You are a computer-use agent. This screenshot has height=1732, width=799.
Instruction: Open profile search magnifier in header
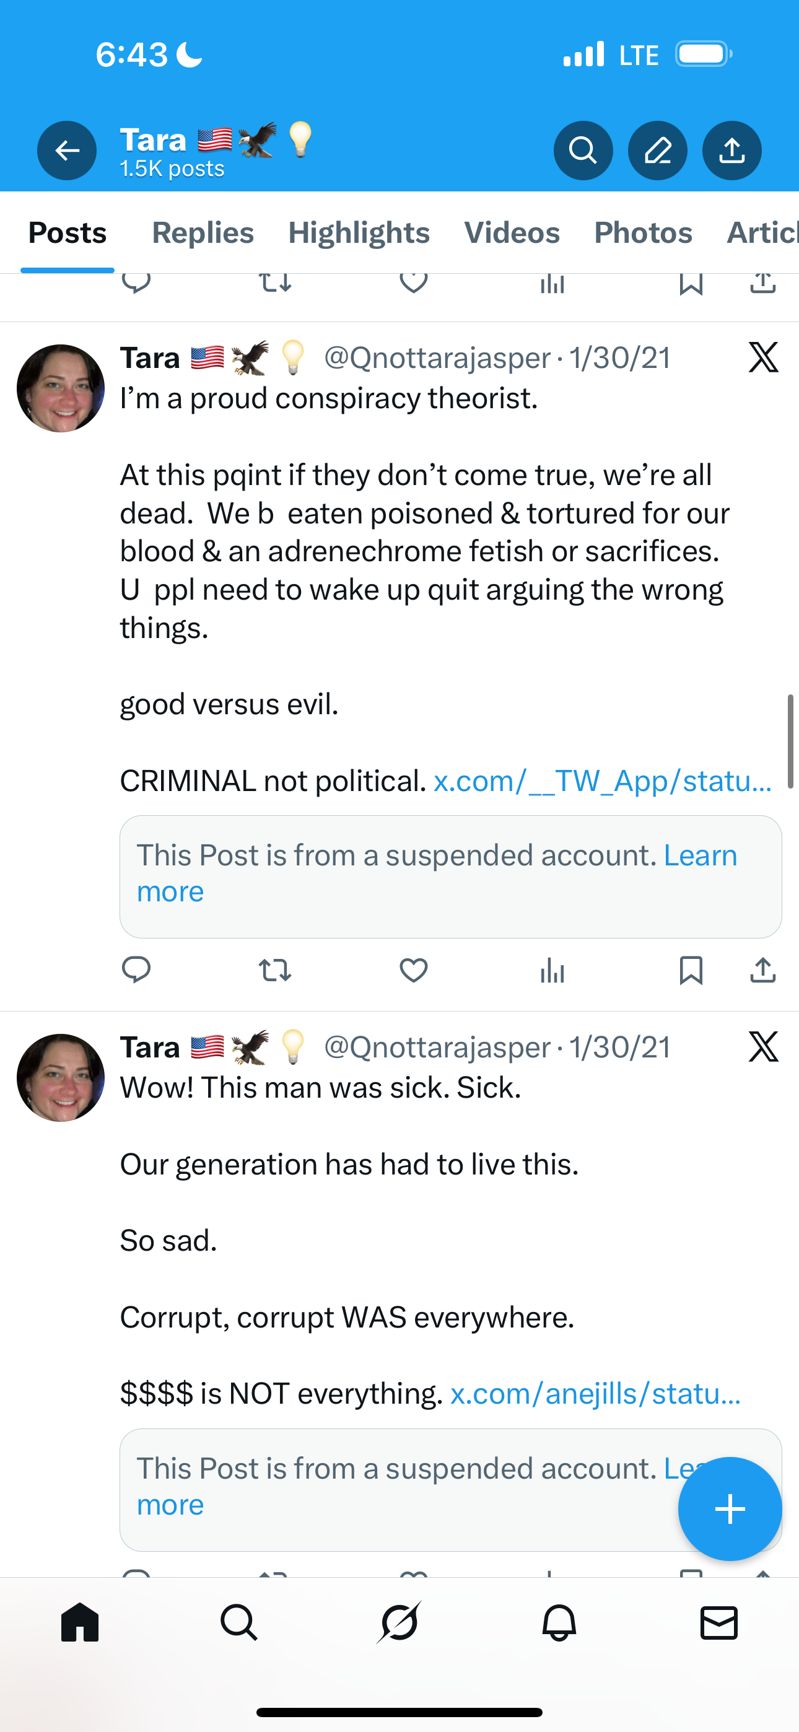coord(582,150)
